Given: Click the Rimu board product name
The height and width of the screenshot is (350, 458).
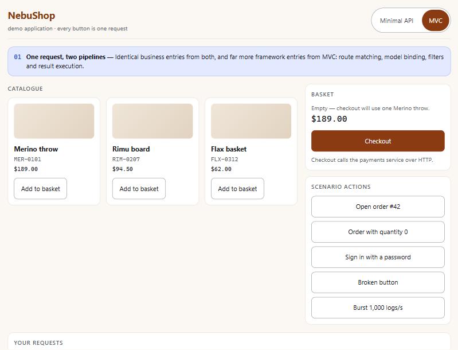Looking at the screenshot, I should pyautogui.click(x=131, y=149).
